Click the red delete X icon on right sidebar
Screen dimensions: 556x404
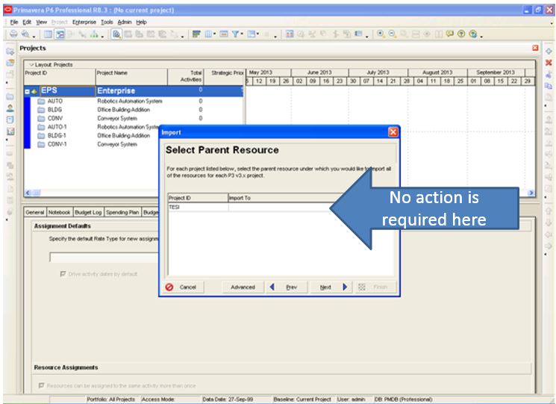pos(548,63)
